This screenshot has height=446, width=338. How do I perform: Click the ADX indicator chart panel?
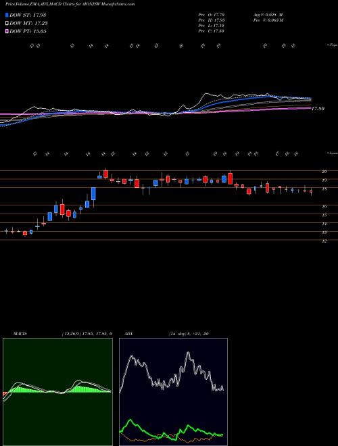[x=173, y=392]
